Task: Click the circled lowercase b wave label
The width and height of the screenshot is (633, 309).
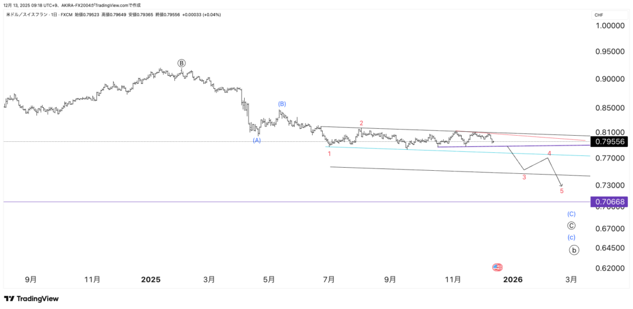Action: tap(574, 250)
